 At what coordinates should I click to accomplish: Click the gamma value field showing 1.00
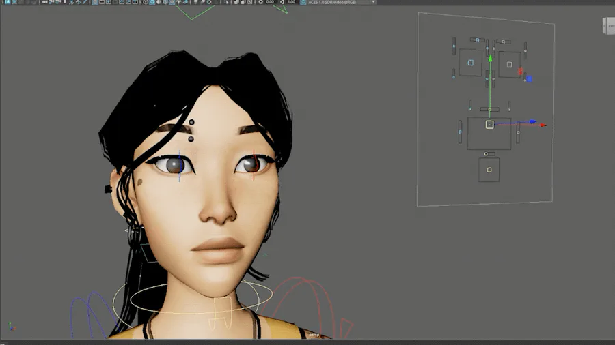[291, 2]
